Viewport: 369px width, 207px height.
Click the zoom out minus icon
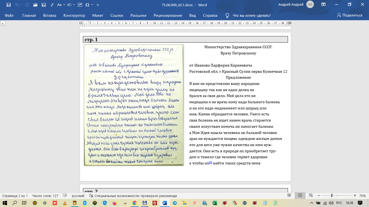[319, 196]
